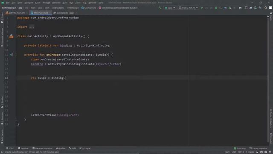
Task: Open the Logcat tool window
Action: (x=85, y=148)
